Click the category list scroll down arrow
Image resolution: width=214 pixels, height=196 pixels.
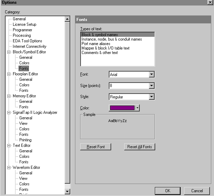click(x=67, y=191)
